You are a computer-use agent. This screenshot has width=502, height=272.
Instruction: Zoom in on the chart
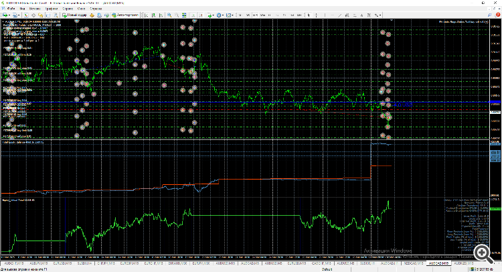pyautogui.click(x=169, y=15)
